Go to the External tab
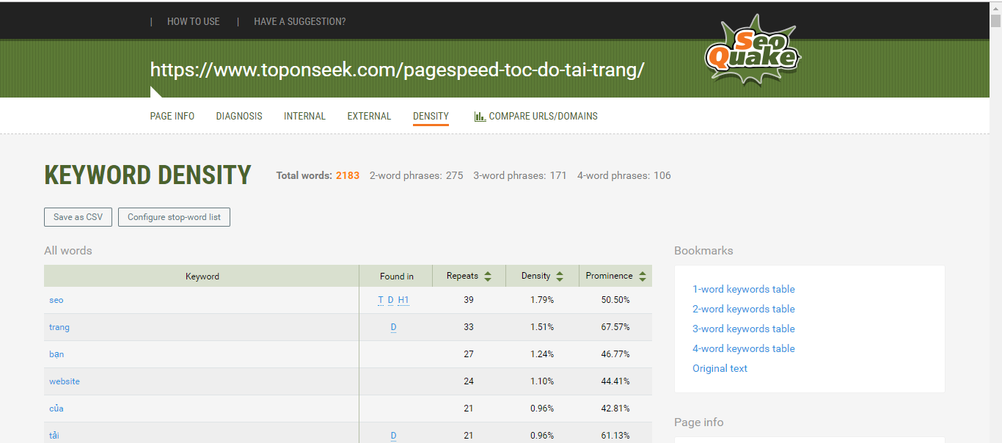 coord(369,116)
